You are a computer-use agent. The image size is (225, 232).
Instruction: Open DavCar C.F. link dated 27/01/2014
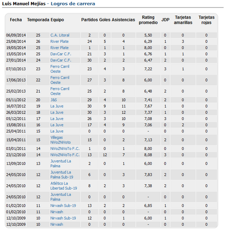[61, 60]
